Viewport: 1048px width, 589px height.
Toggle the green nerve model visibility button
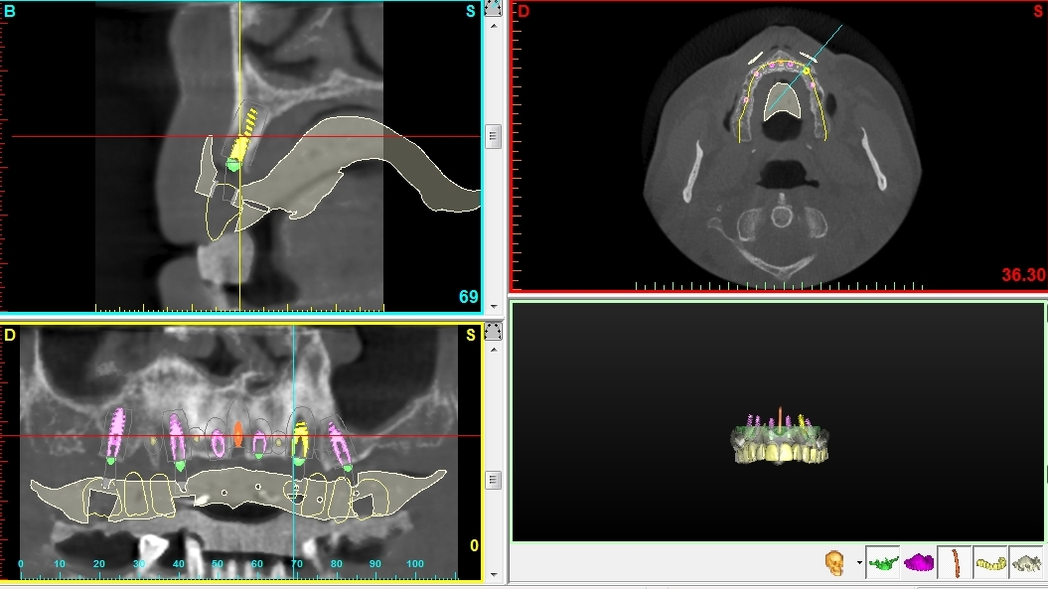[883, 563]
